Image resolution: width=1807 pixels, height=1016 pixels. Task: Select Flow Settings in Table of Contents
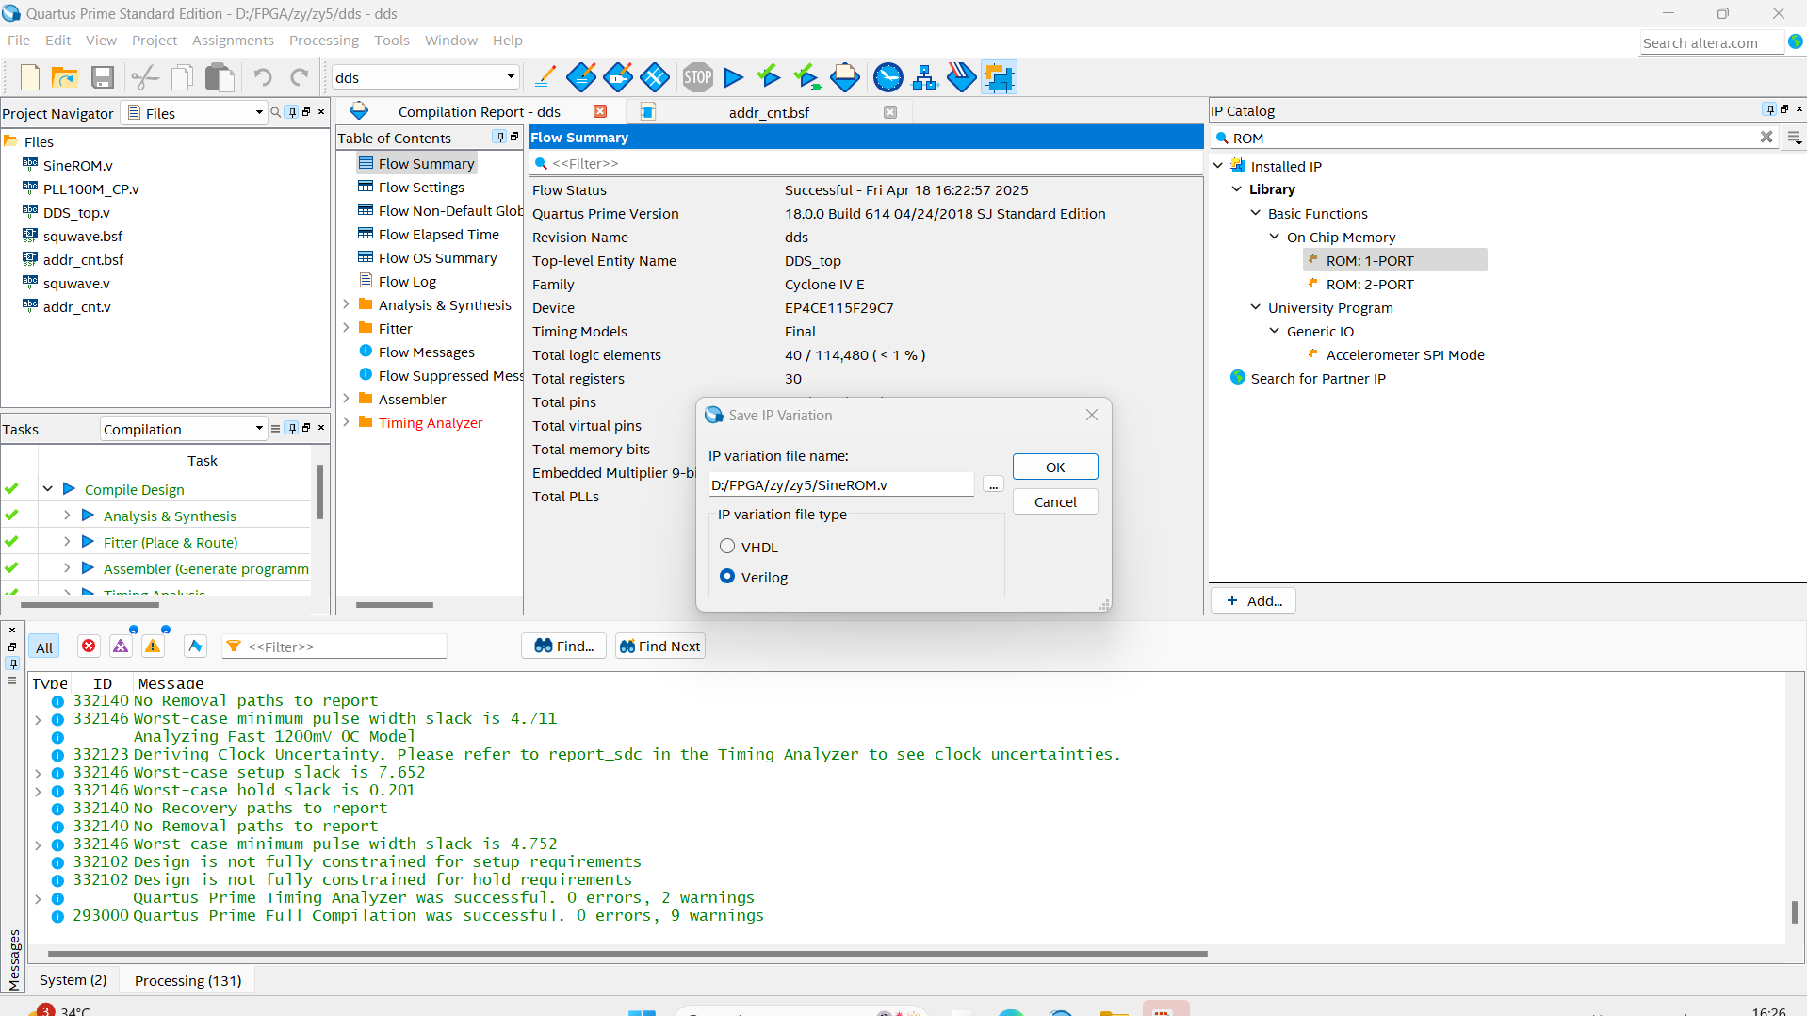[421, 187]
